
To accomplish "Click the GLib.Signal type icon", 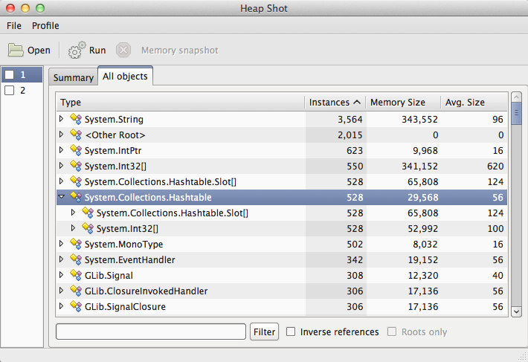I will point(75,275).
